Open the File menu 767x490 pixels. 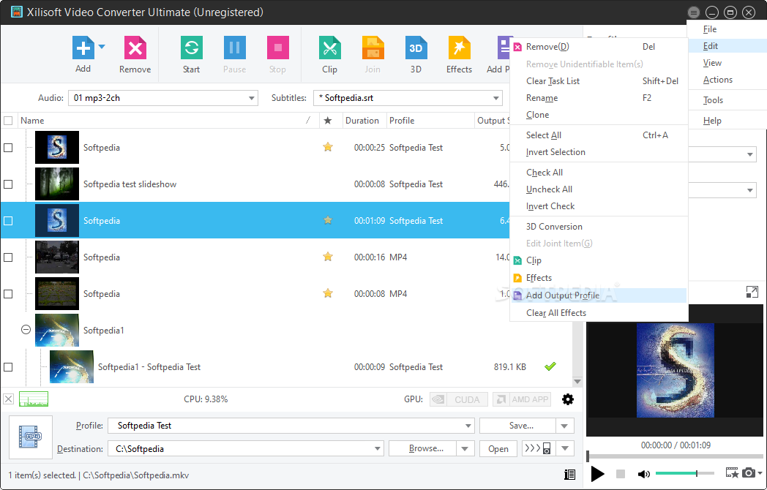pyautogui.click(x=710, y=29)
